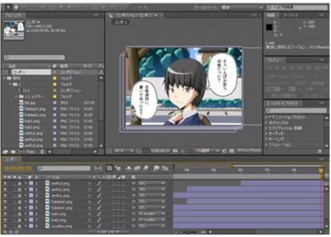Screen dimensions: 331x237
Task: Toggle the lock for layer 1 serifu3.png
Action: point(19,184)
